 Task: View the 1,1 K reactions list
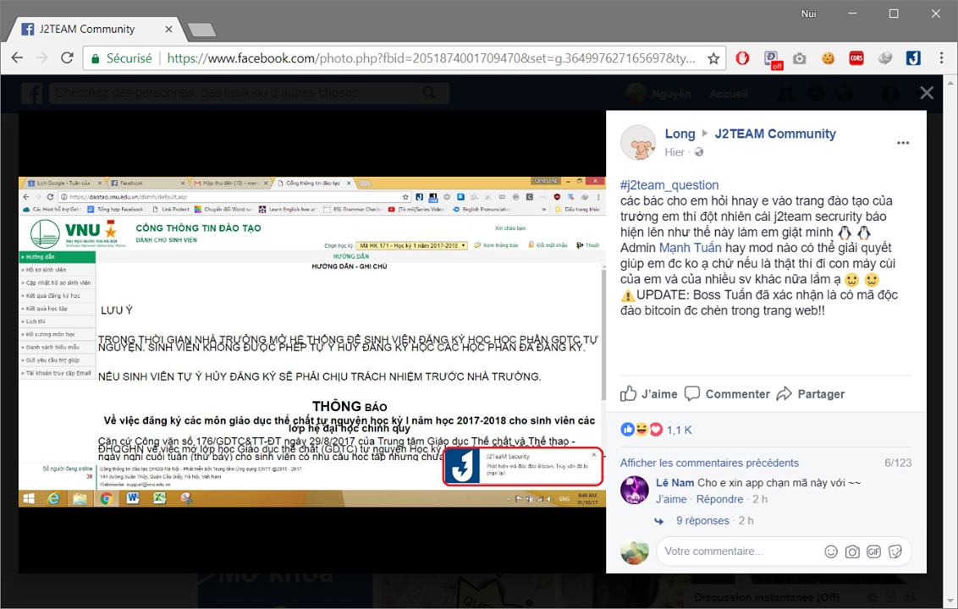pos(679,430)
